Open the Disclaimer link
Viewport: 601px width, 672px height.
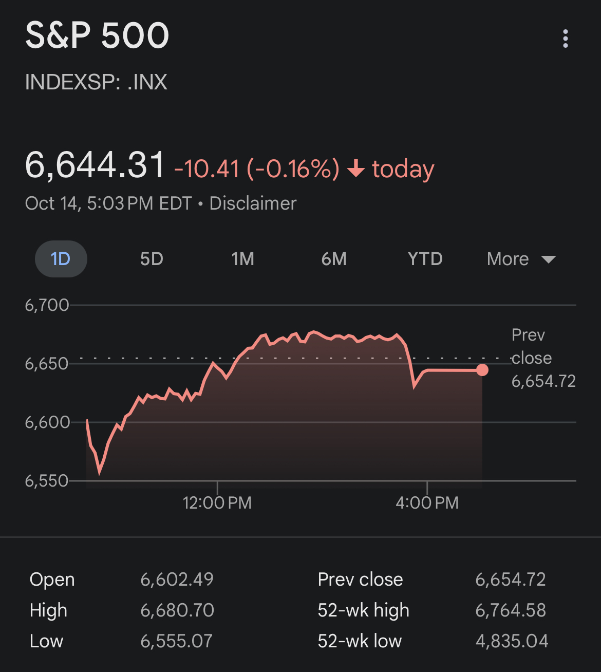click(253, 203)
